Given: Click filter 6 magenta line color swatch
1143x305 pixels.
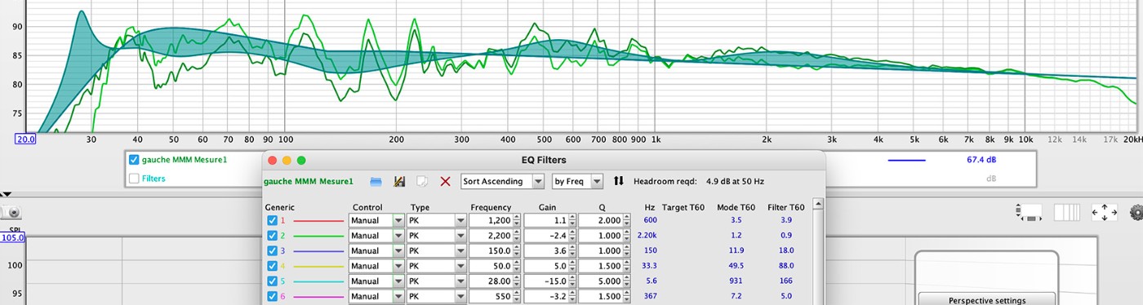Looking at the screenshot, I should tap(318, 297).
